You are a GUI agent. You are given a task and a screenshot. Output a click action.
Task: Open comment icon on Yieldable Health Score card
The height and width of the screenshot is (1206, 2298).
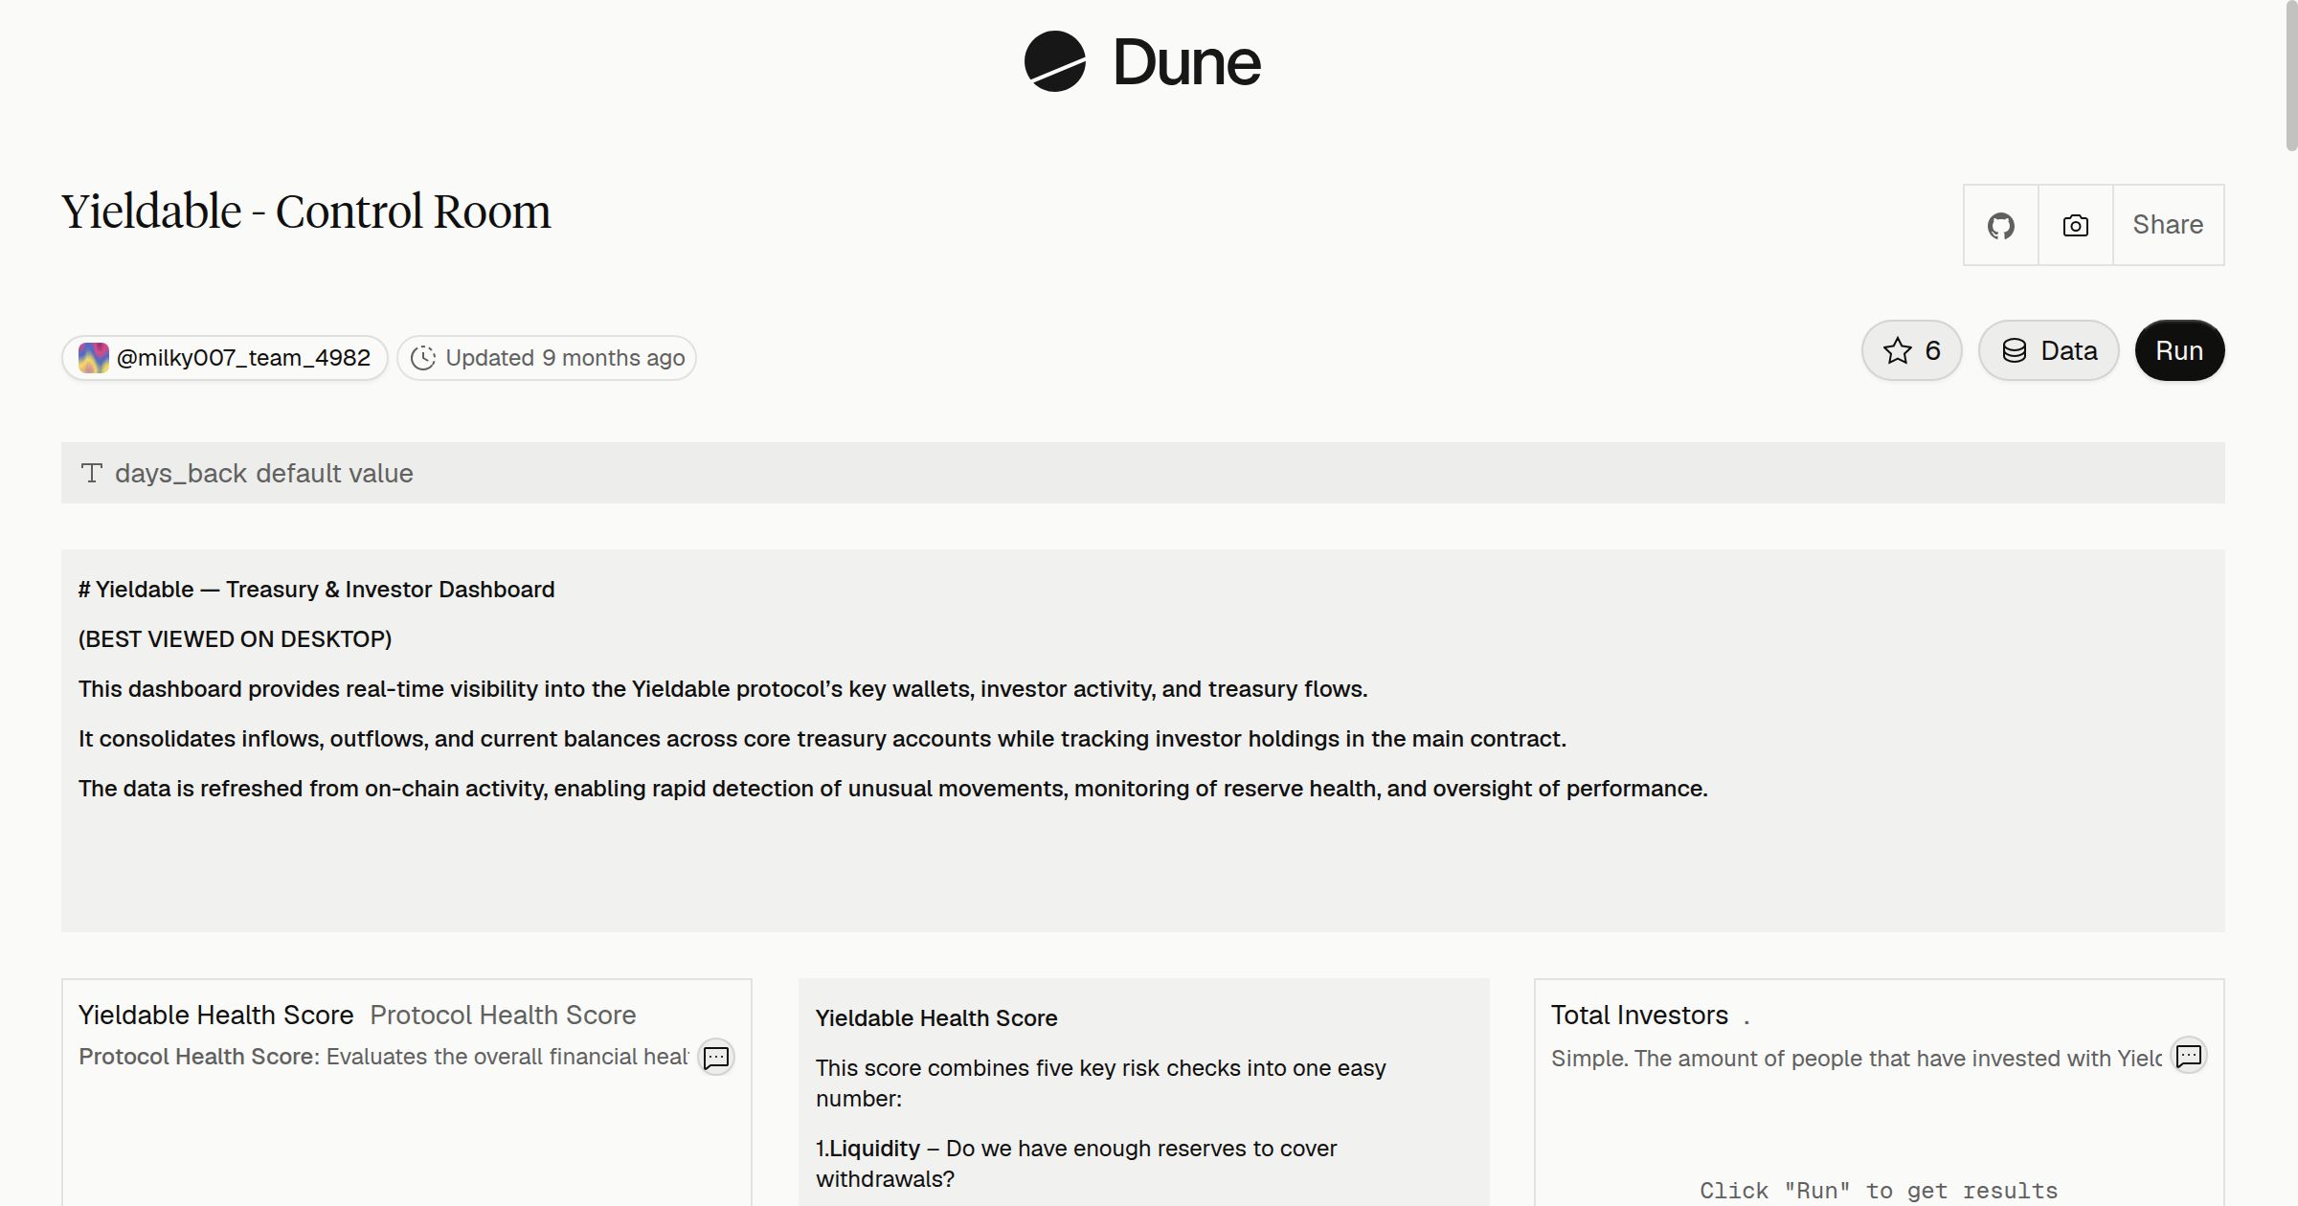pos(716,1058)
